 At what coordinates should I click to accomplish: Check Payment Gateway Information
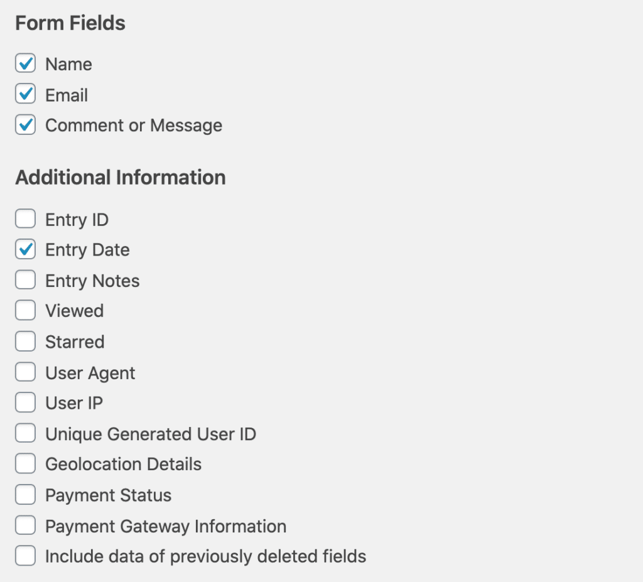click(25, 525)
